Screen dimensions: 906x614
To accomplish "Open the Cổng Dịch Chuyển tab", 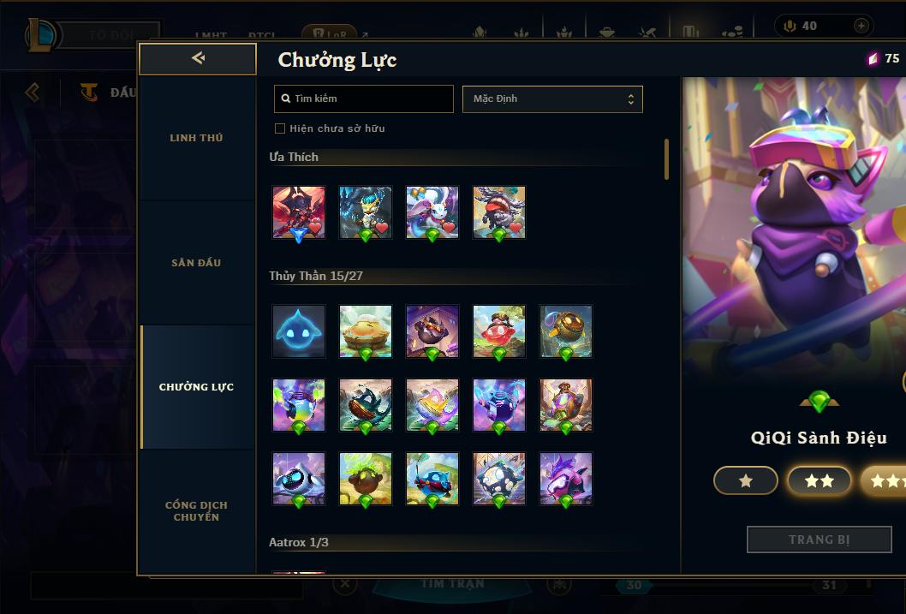I will tap(196, 511).
